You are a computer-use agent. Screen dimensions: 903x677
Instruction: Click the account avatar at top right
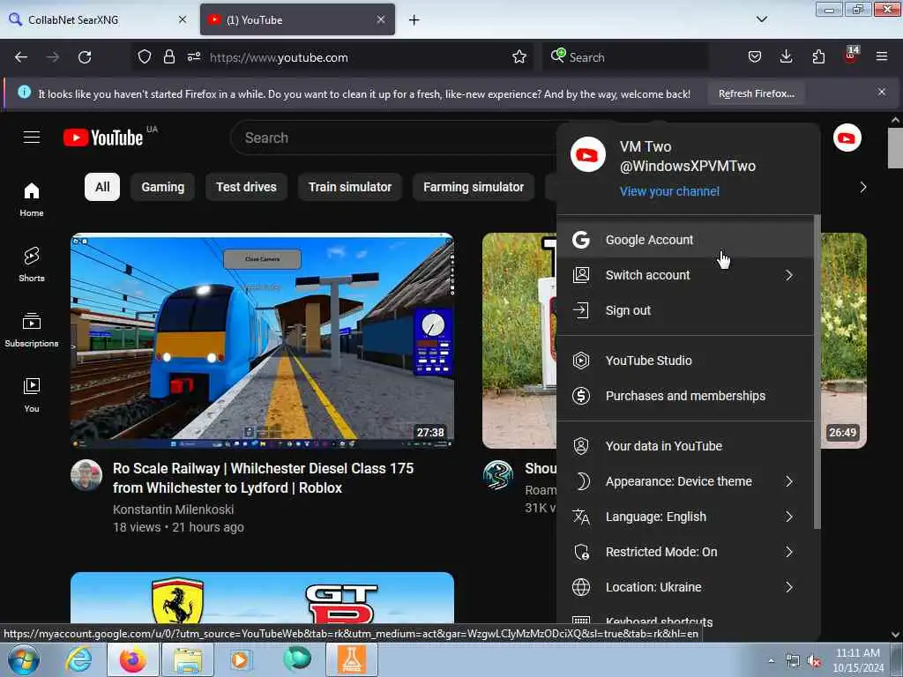(847, 138)
